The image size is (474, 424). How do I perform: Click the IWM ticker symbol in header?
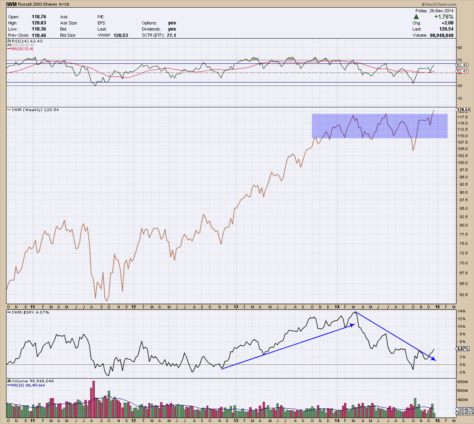click(11, 5)
